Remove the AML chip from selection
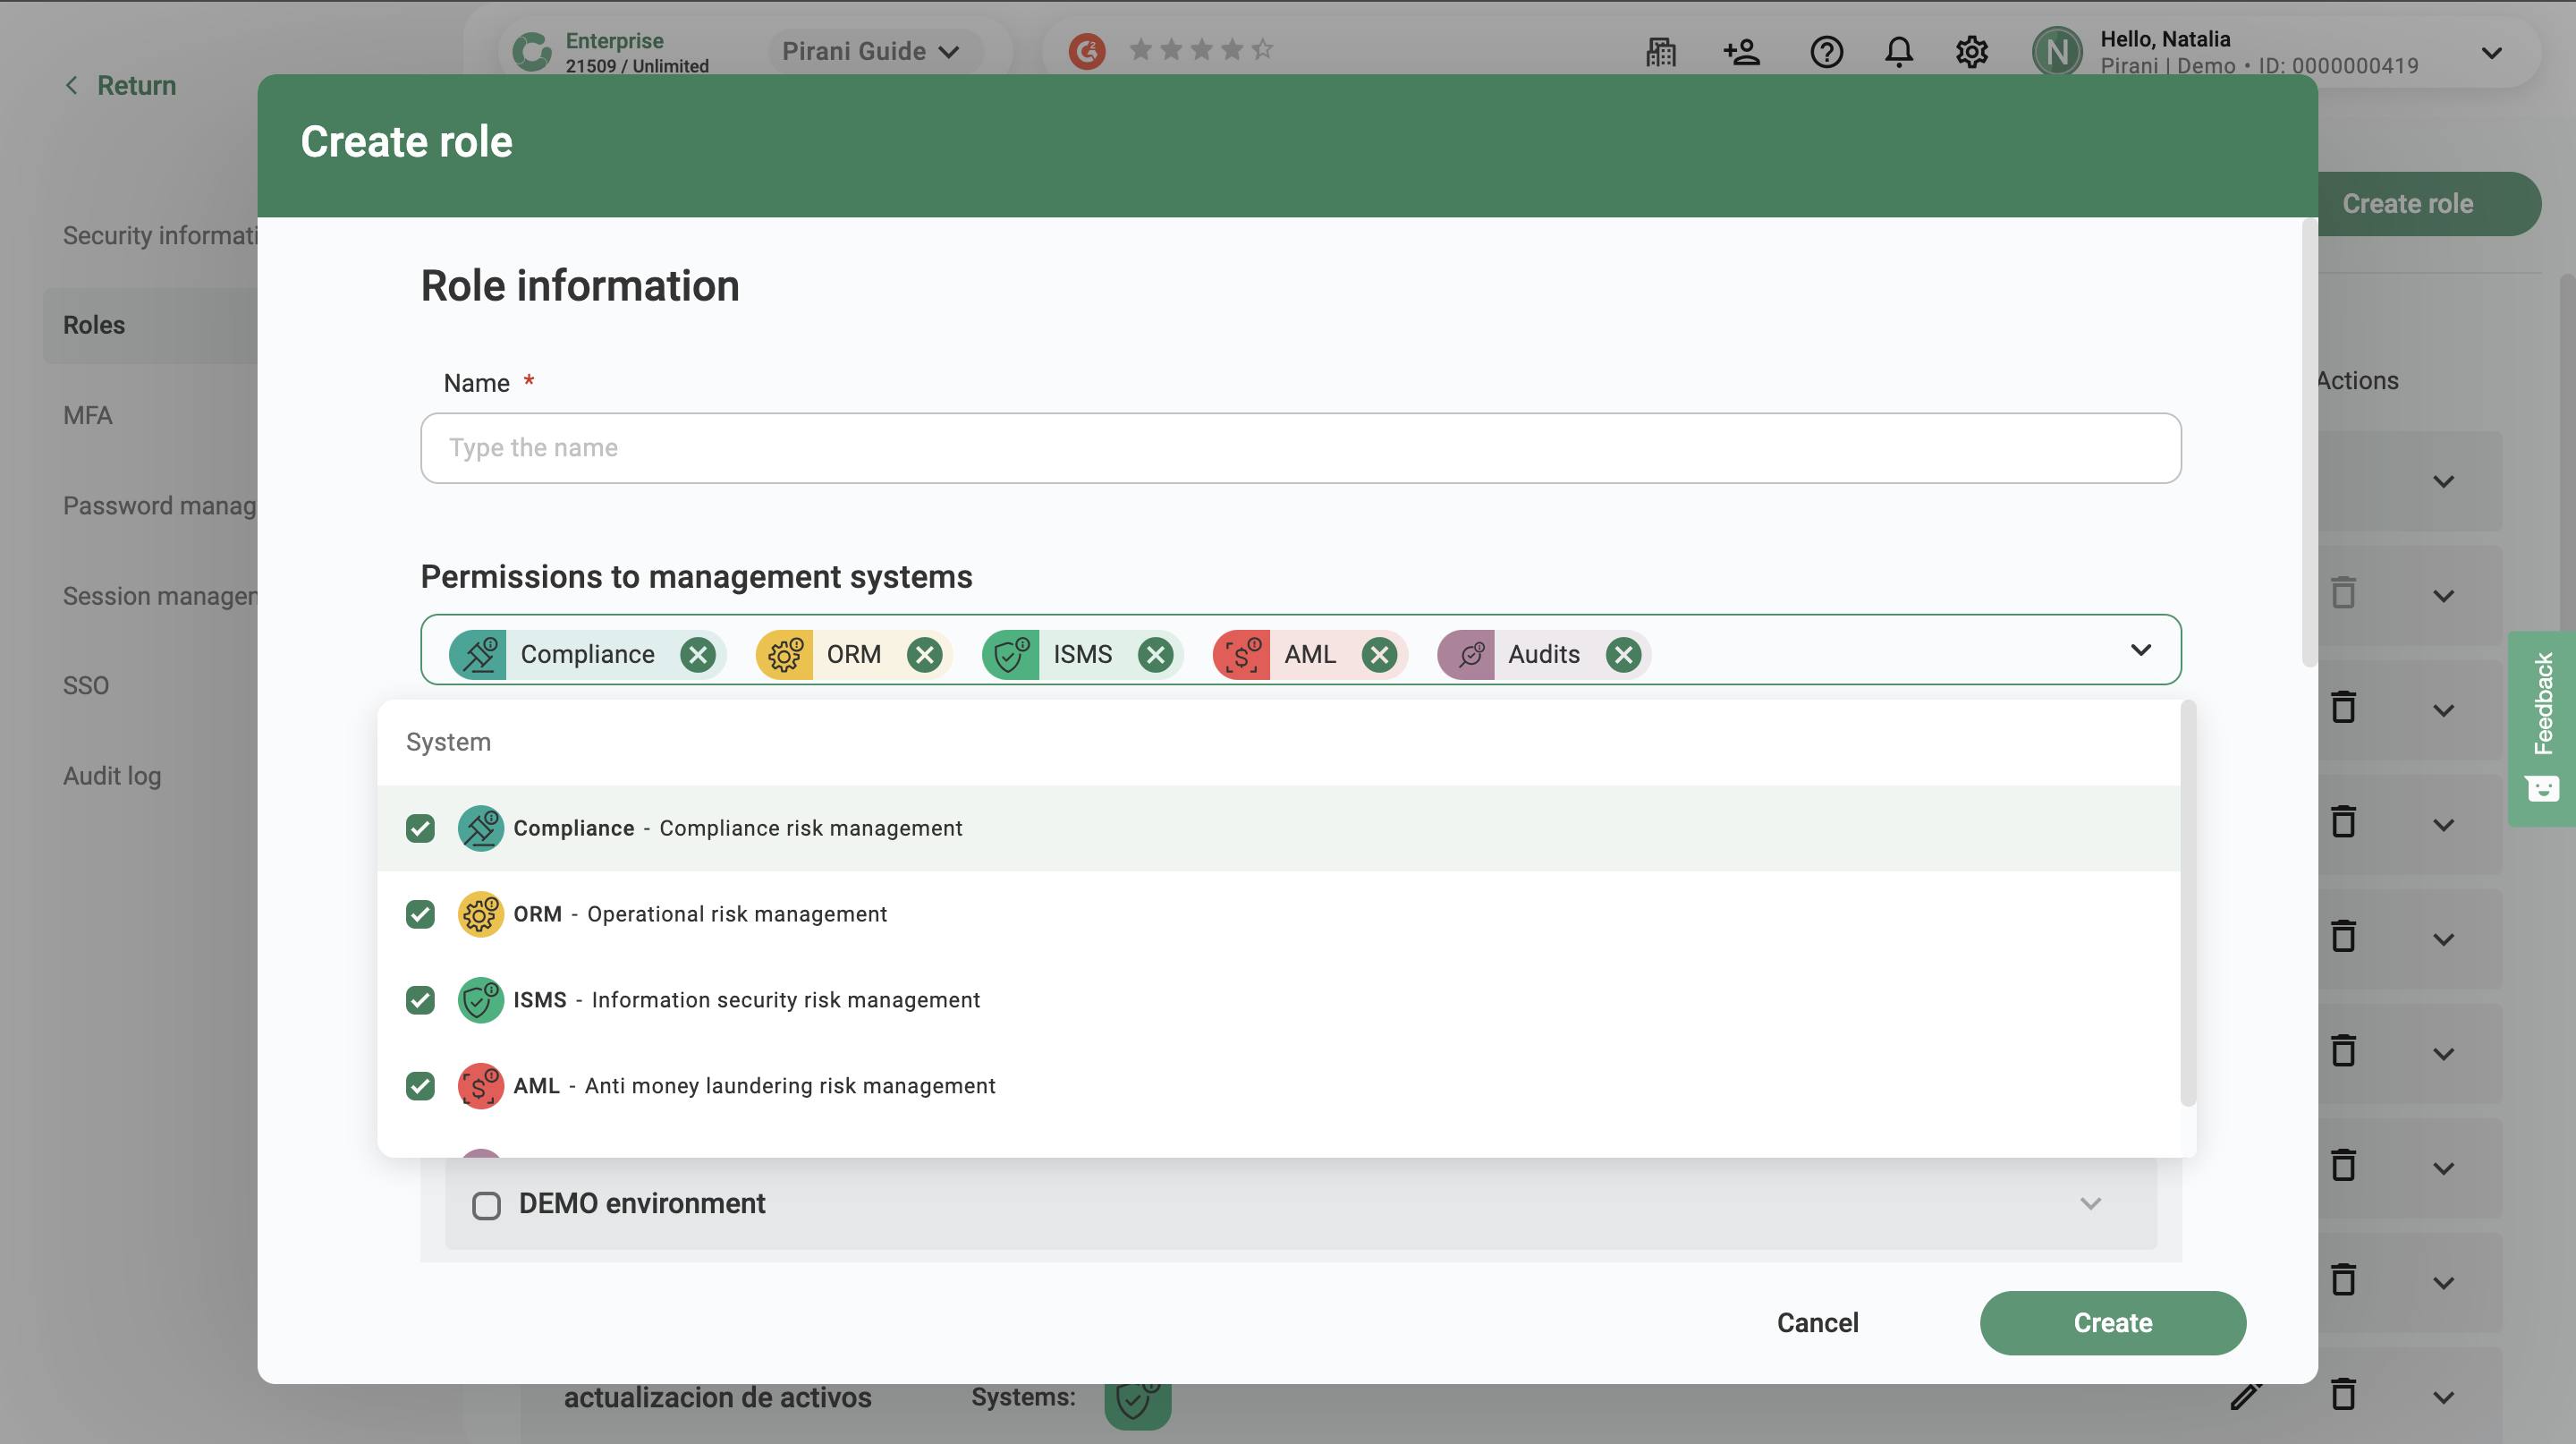Viewport: 2576px width, 1444px height. [1379, 654]
